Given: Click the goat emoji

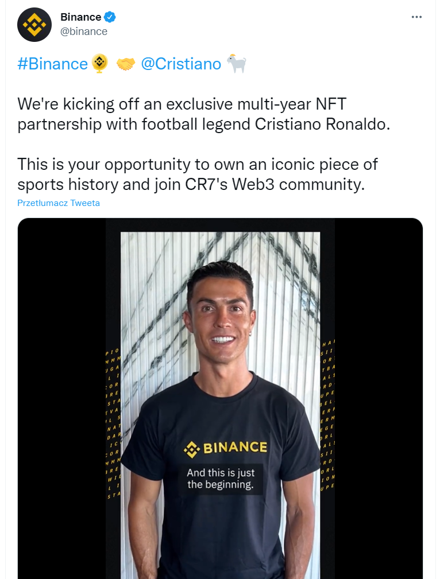Looking at the screenshot, I should (x=237, y=64).
